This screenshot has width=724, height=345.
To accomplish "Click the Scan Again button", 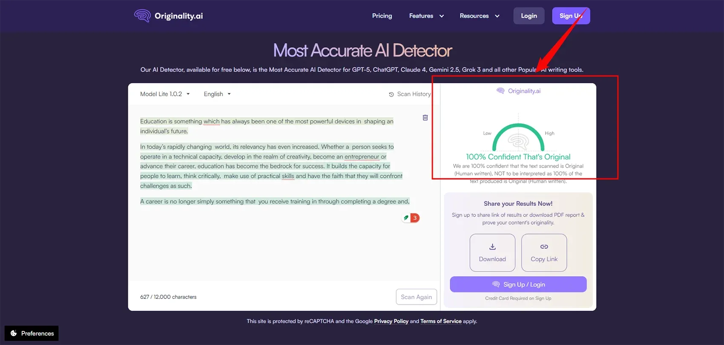I will click(x=416, y=297).
